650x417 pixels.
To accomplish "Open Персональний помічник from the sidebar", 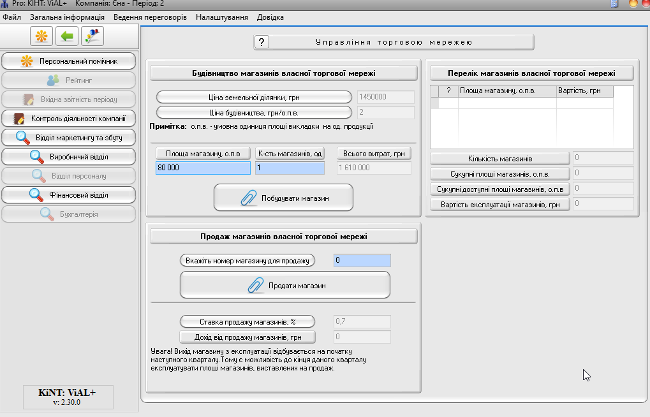I will coord(69,61).
